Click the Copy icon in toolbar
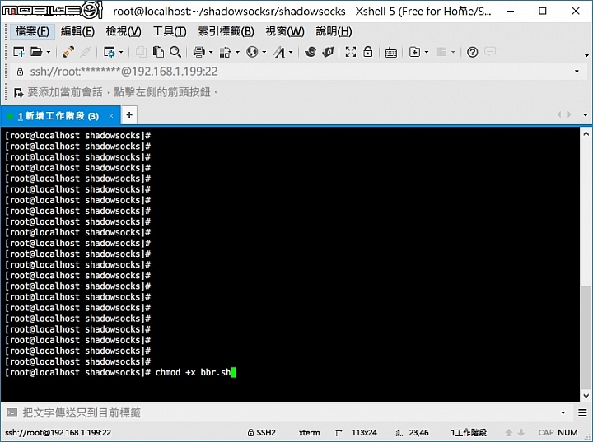This screenshot has height=442, width=593. 141,52
